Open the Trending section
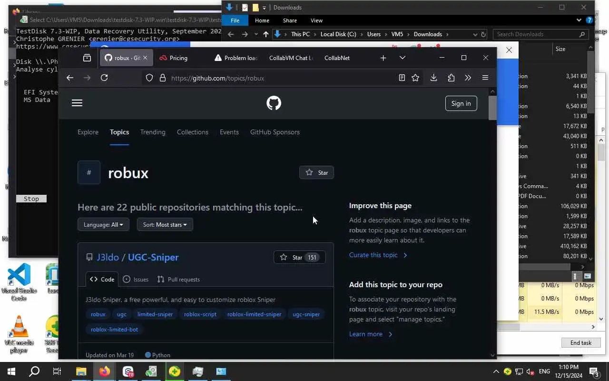This screenshot has height=381, width=609. click(153, 132)
